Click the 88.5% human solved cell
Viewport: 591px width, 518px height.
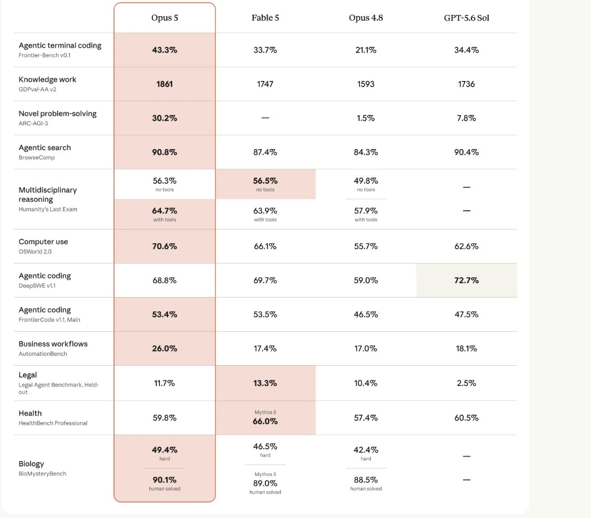point(366,483)
